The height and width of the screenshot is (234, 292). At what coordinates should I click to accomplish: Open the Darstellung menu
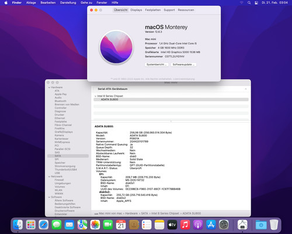68,2
